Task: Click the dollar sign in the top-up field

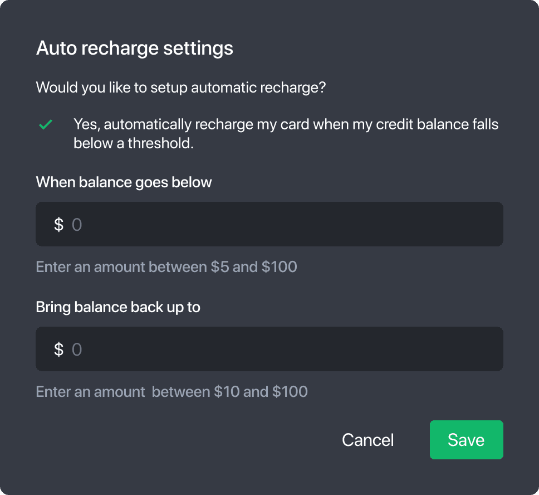Action: coord(58,350)
